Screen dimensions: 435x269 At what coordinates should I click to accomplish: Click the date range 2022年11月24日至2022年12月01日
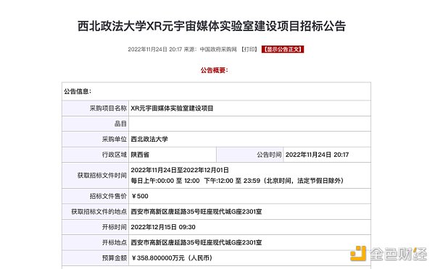click(180, 170)
